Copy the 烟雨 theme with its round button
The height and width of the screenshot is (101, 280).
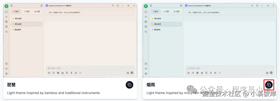coord(269,85)
